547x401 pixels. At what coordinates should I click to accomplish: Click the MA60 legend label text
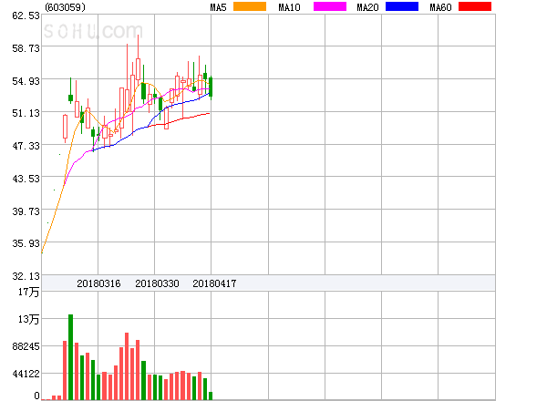[440, 7]
